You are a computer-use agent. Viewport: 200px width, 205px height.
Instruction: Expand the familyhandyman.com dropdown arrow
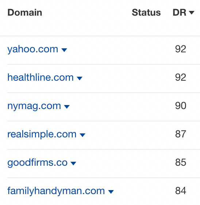point(111,192)
